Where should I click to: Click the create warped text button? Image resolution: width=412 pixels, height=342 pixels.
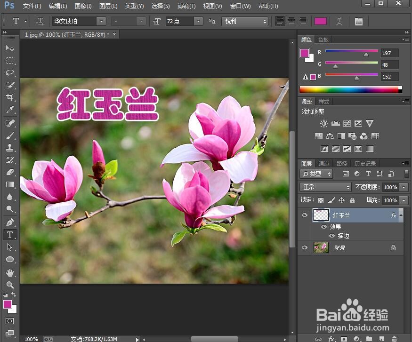click(x=340, y=21)
